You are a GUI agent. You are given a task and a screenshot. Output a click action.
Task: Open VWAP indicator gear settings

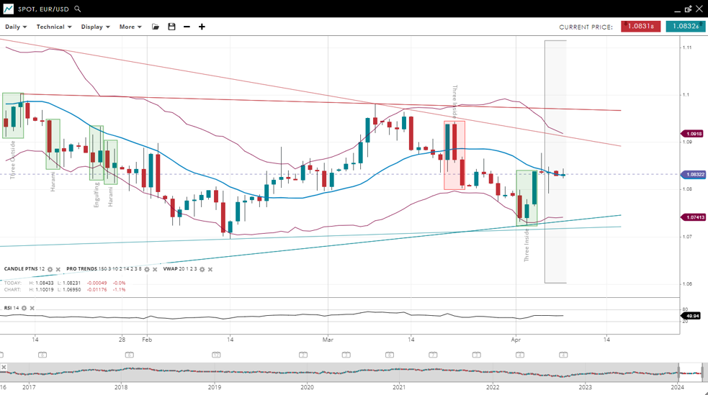coord(202,269)
